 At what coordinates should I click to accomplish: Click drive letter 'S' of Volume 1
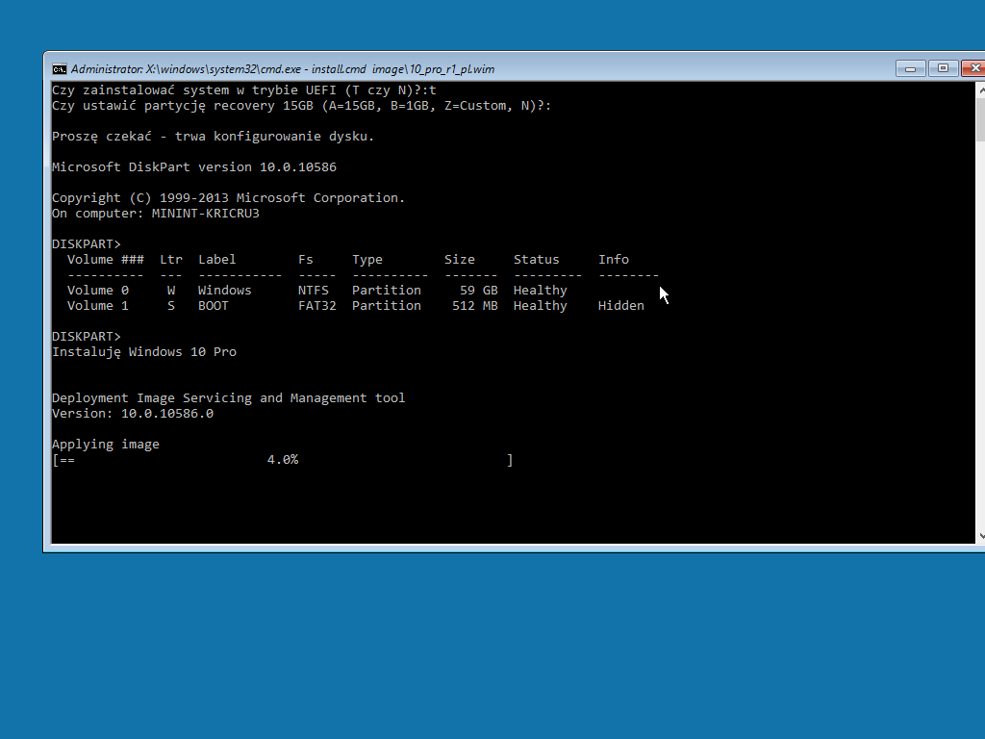point(171,306)
